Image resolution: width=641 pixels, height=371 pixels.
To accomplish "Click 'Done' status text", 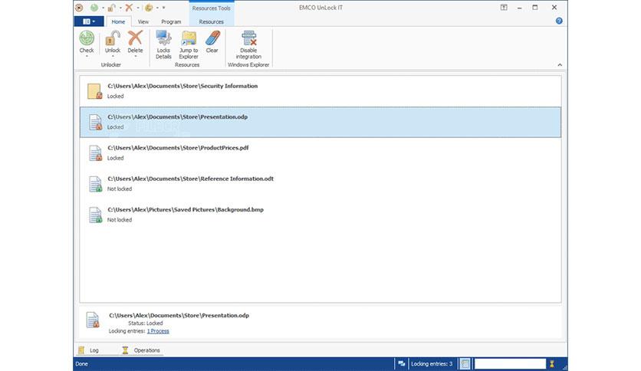I will [81, 363].
